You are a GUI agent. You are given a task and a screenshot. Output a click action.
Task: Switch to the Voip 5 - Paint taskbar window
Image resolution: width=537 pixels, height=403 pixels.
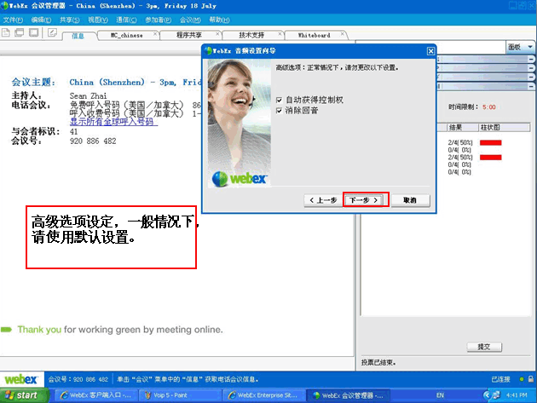[x=180, y=395]
